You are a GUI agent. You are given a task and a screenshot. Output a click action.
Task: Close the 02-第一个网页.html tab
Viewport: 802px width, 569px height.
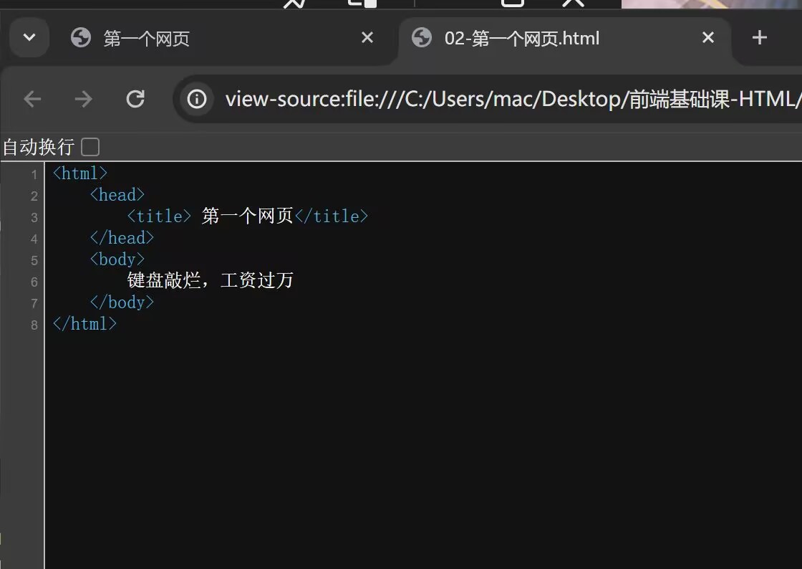click(708, 37)
